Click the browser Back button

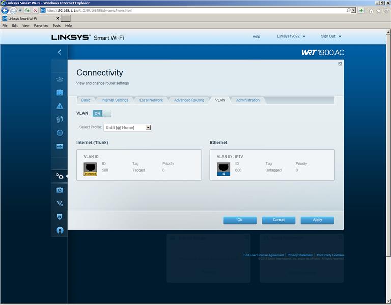[x=5, y=11]
